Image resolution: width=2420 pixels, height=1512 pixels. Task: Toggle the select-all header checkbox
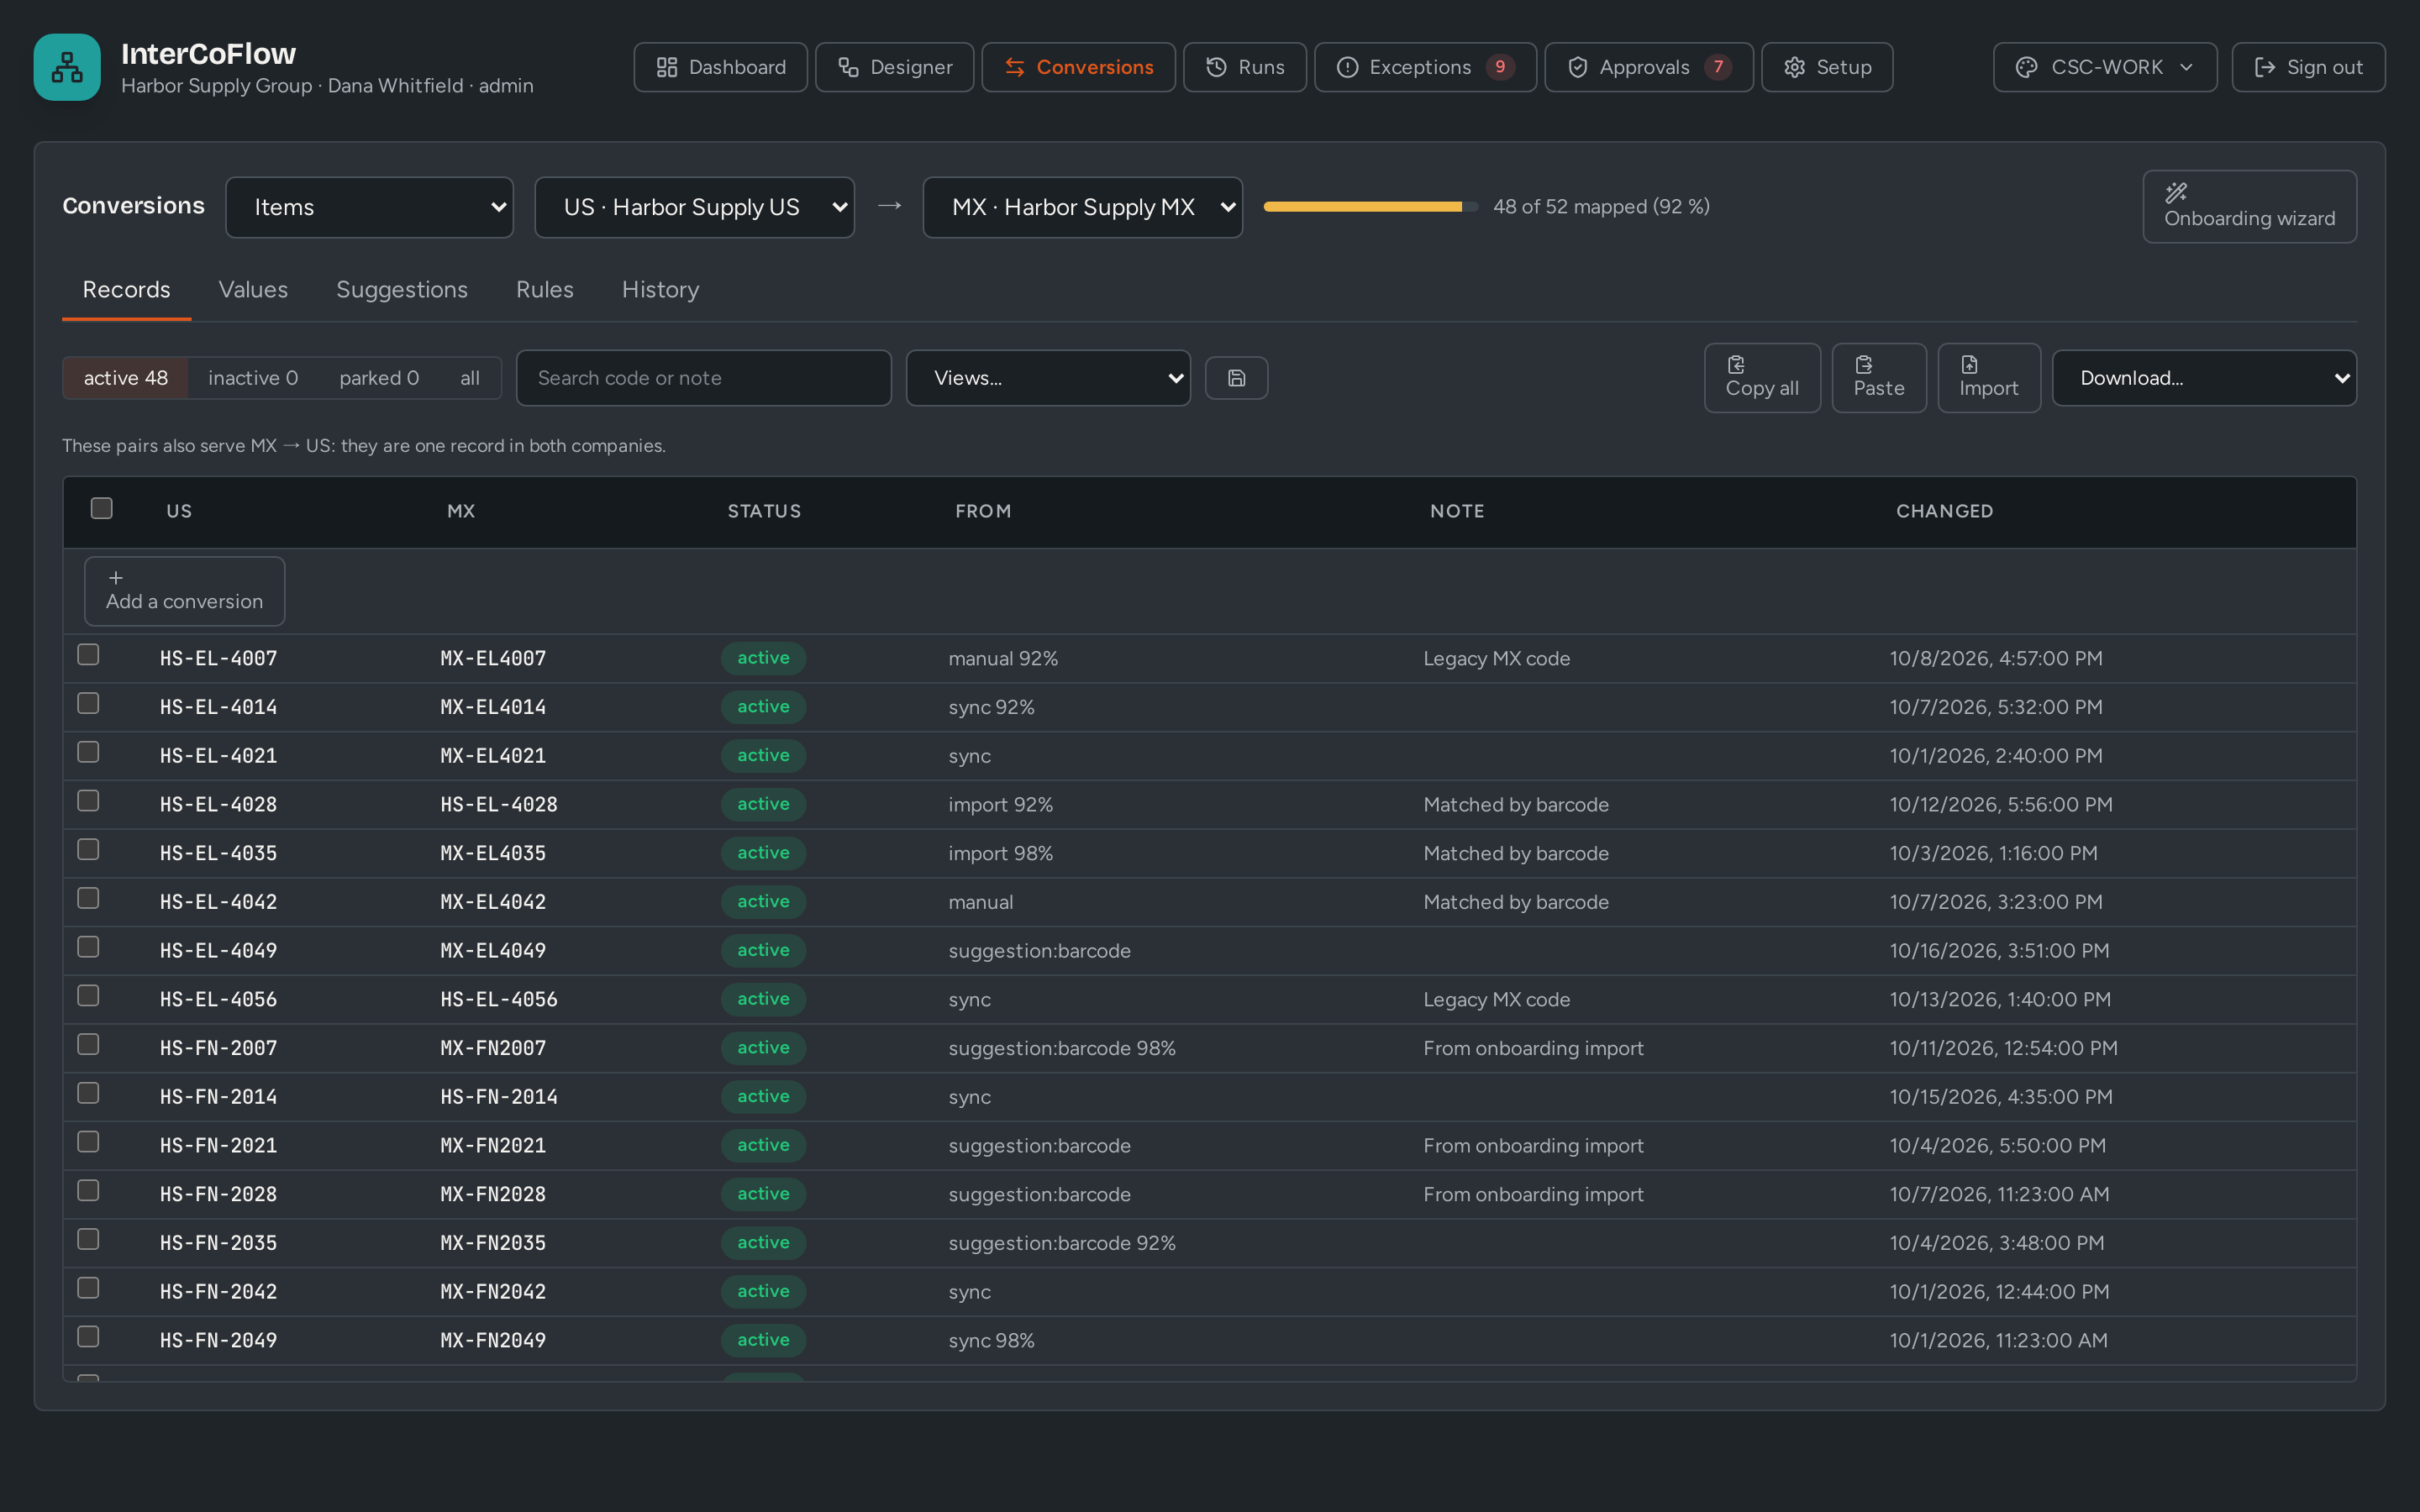102,508
